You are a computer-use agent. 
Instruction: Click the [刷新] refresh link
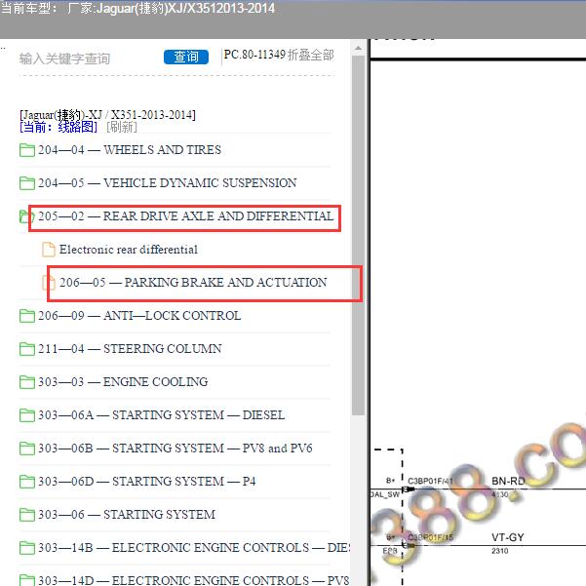122,127
